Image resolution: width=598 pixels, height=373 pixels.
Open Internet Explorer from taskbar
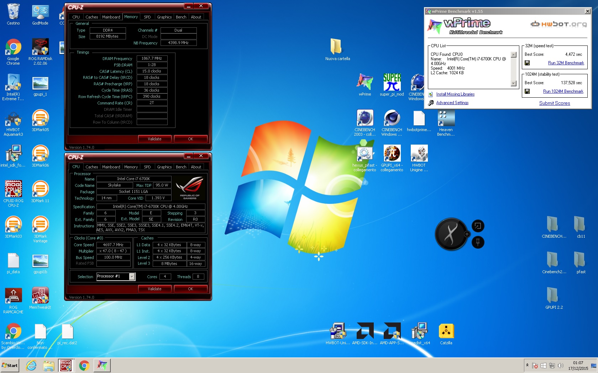pos(31,366)
